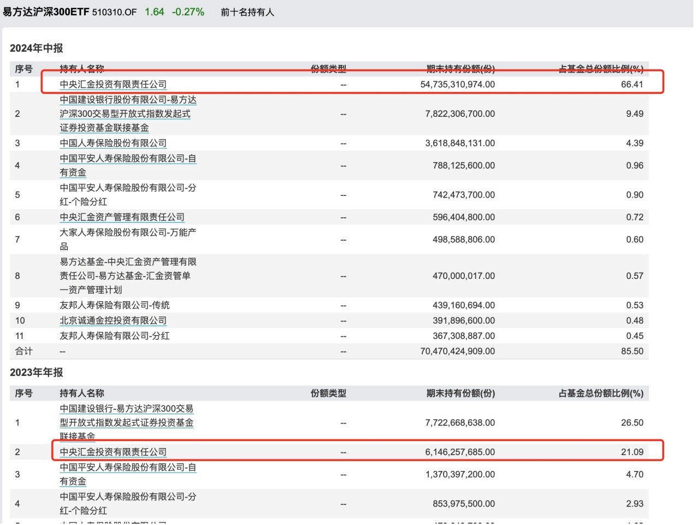Select ratio value 0.72
Screen dimensions: 696x525
(x=635, y=218)
